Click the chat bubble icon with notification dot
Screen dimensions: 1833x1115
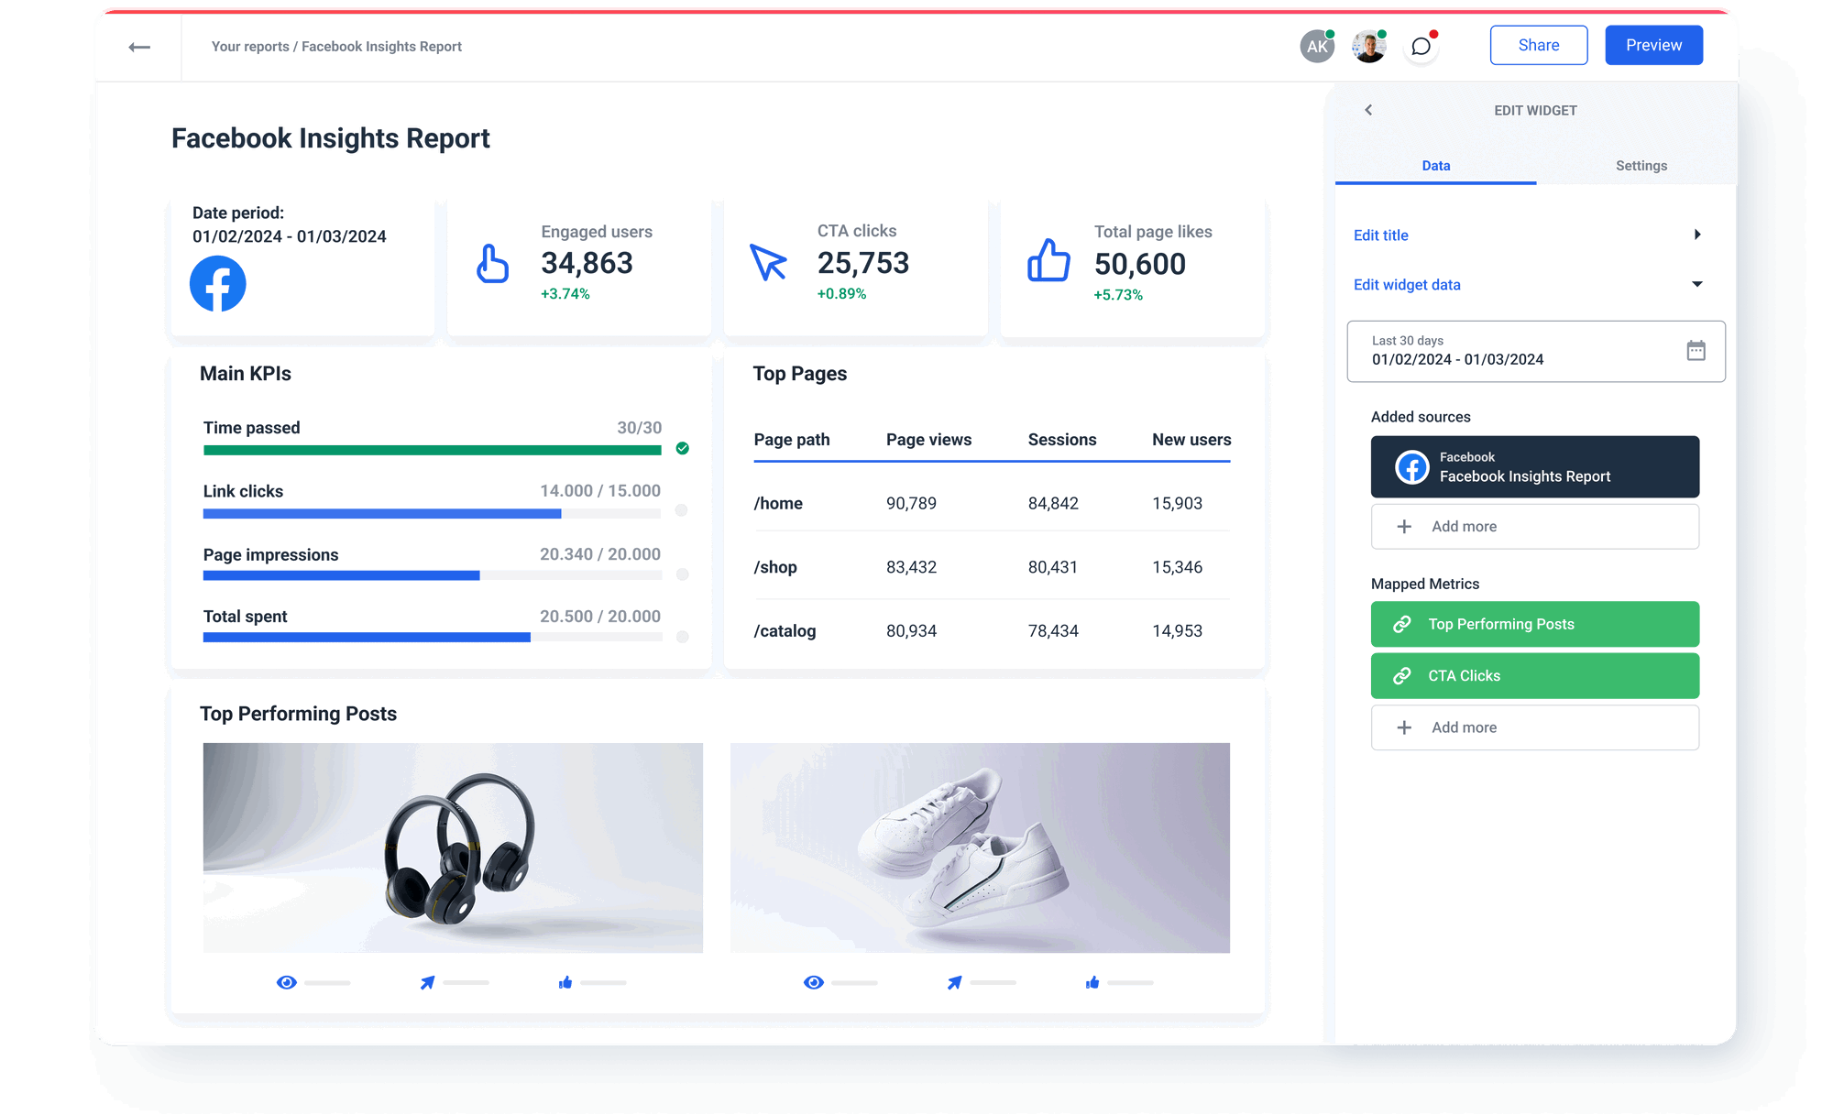point(1421,45)
